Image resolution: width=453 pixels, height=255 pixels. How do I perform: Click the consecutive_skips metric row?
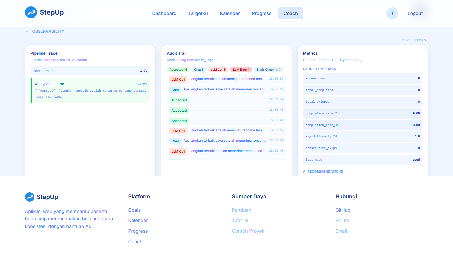coord(363,148)
